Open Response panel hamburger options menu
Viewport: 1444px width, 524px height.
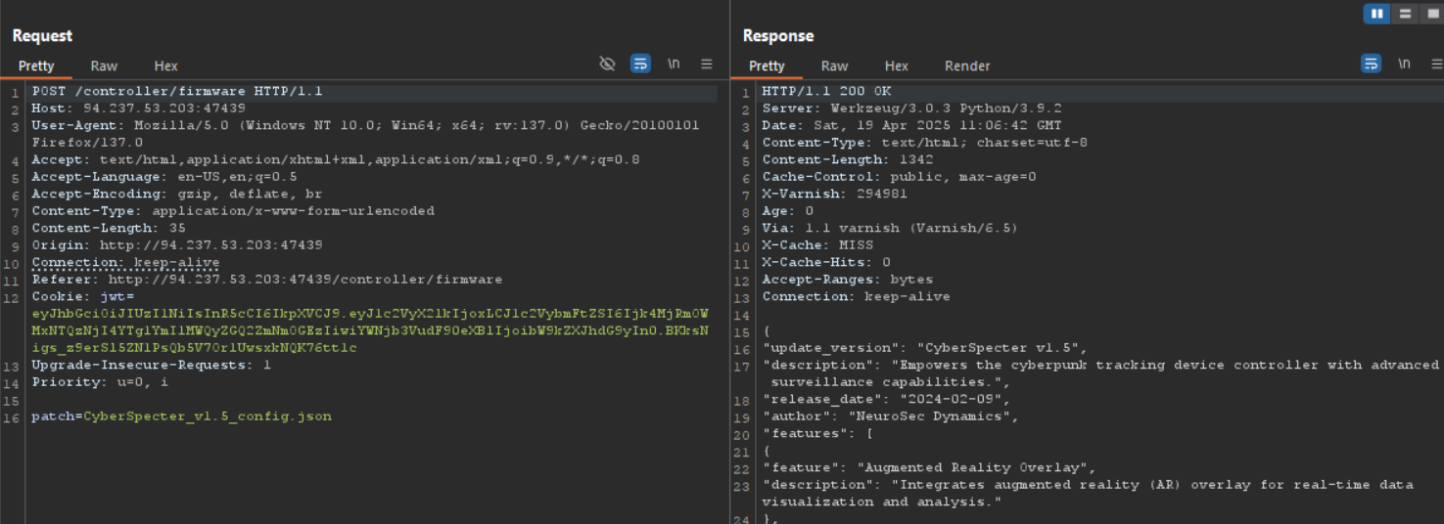(x=1436, y=64)
